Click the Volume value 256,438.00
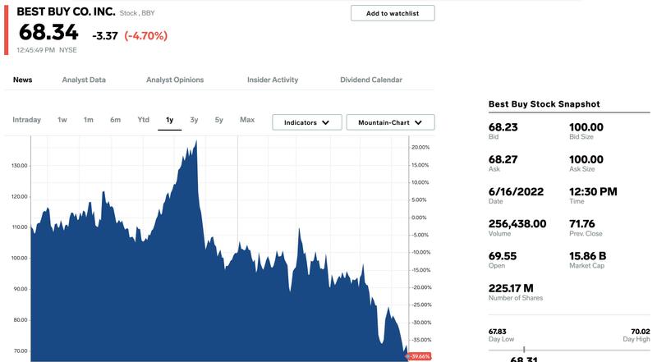Viewport: 657px width, 362px height. [x=517, y=224]
